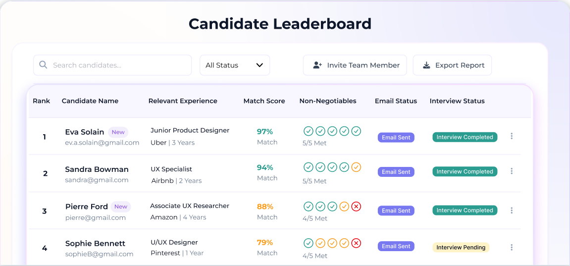Sort by the Match Score column header

[264, 101]
